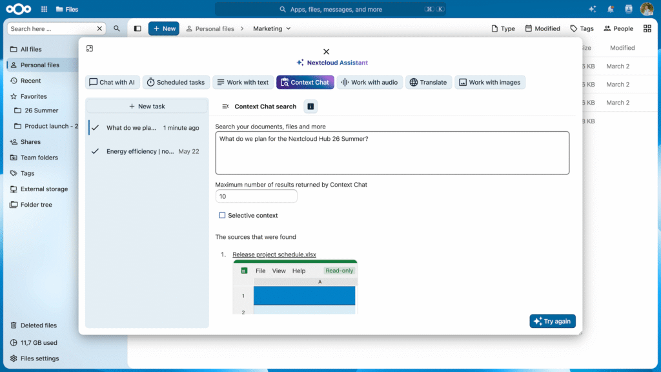Click the spreadsheet preview thumbnail

(x=295, y=287)
